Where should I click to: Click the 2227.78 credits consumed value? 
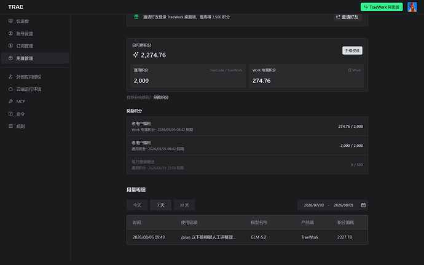coord(345,237)
